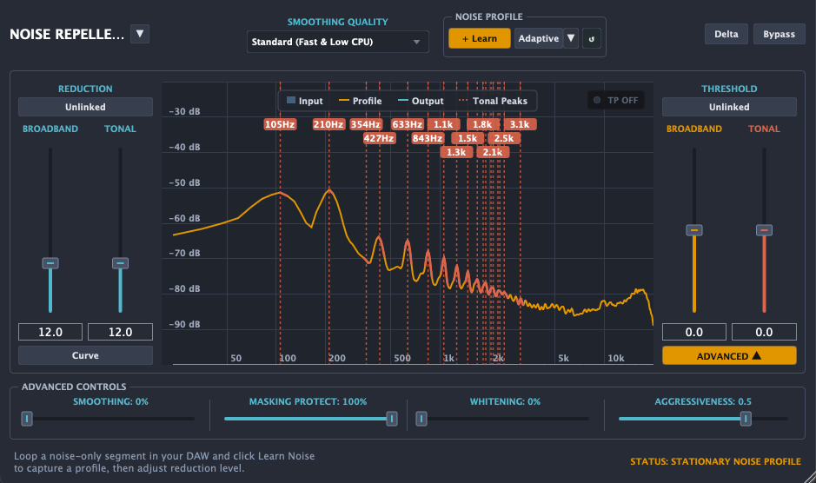Adjust the Threshold Broadband slider handle
The image size is (816, 483).
coord(694,230)
